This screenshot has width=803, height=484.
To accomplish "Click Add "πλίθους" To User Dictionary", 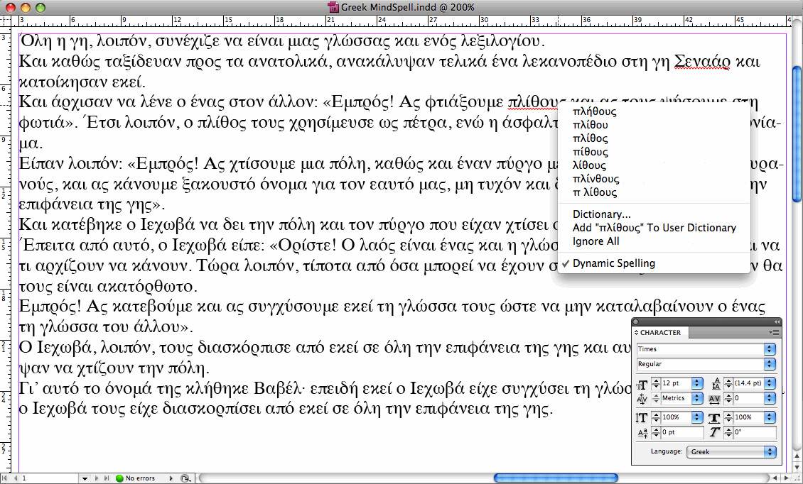I will point(654,229).
